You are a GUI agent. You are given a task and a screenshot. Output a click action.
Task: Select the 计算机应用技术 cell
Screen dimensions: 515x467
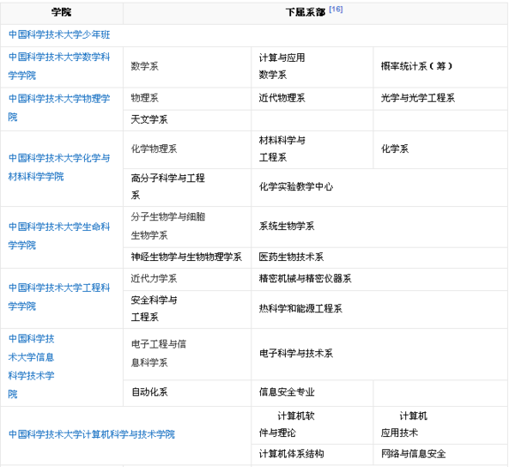tap(440, 425)
